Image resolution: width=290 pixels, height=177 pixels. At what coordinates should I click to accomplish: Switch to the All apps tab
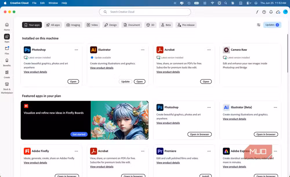(x=53, y=25)
